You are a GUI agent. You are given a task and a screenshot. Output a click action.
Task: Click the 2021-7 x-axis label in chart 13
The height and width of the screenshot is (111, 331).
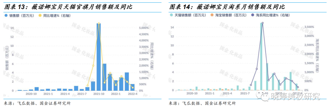point(82,94)
